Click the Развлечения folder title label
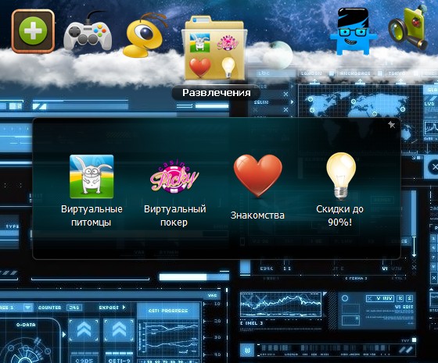 217,93
